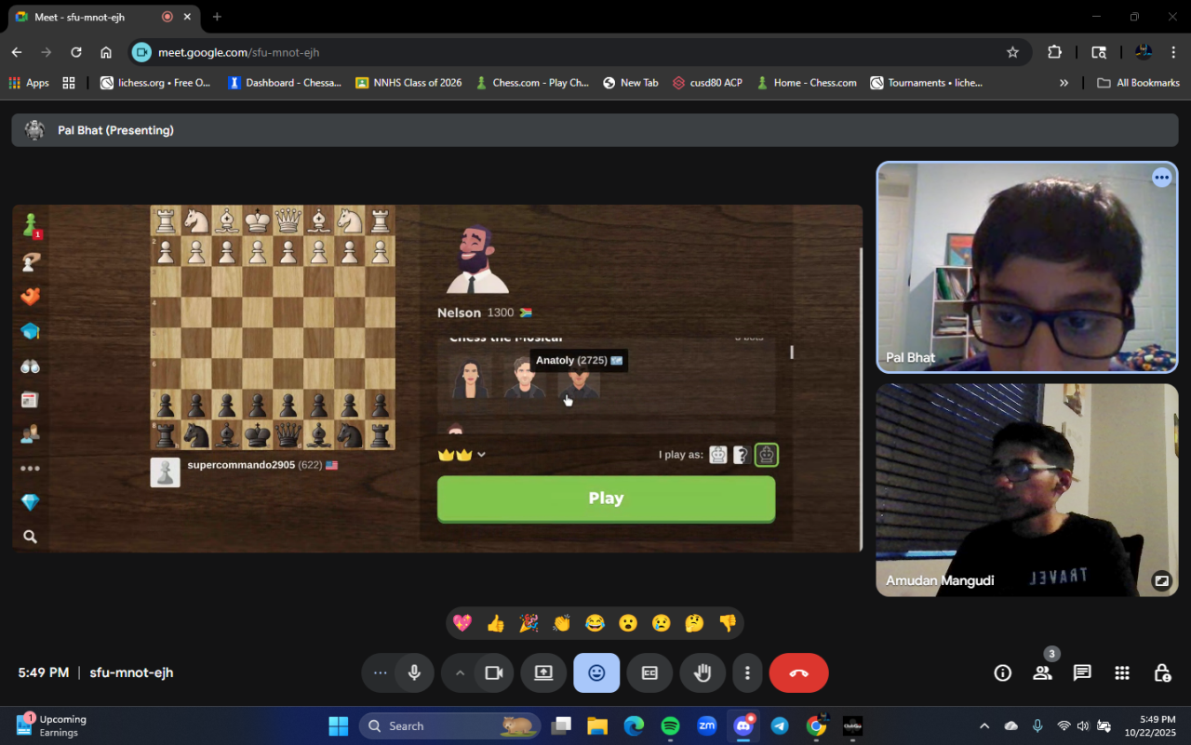
Task: Send the party popper reaction
Action: click(529, 623)
